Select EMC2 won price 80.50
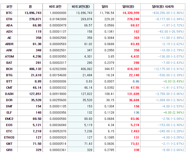 pos(37,119)
